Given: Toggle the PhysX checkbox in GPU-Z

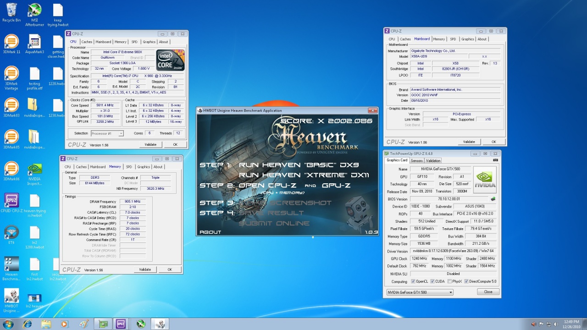Looking at the screenshot, I should click(x=449, y=281).
